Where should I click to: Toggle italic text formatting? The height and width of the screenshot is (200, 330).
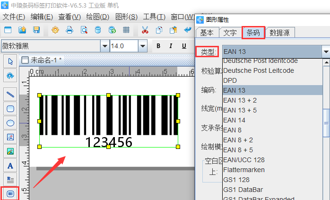click(x=171, y=46)
